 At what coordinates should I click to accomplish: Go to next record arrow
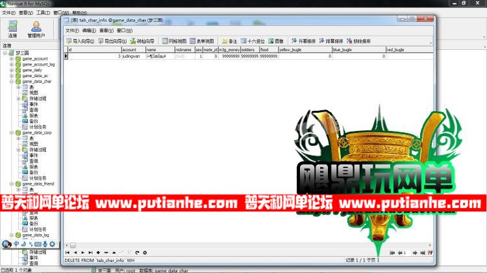point(83,252)
